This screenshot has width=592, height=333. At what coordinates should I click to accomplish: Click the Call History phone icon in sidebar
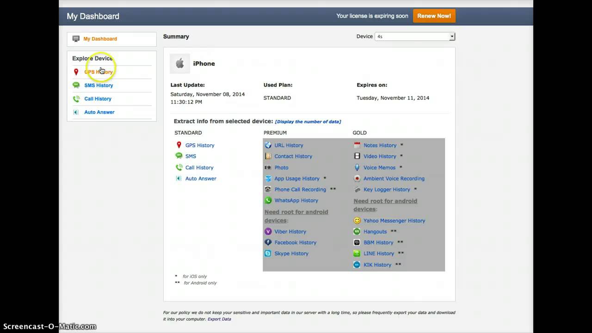[x=76, y=99]
